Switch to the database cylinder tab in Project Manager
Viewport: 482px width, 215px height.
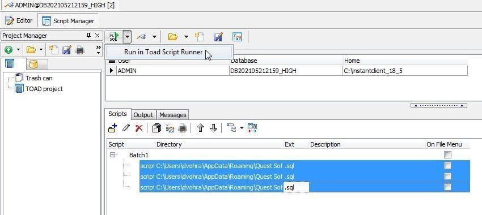33,64
